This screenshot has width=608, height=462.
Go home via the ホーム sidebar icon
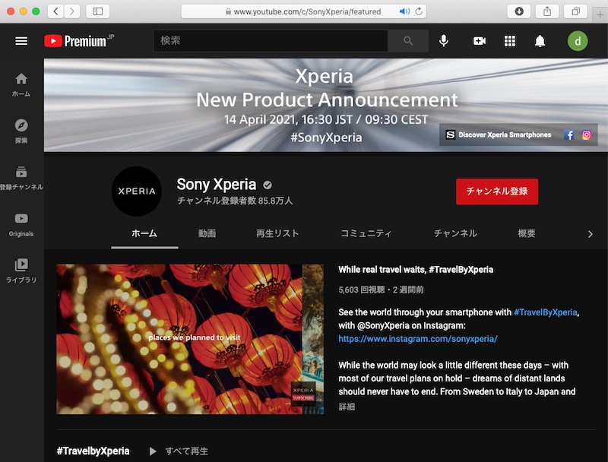point(21,80)
